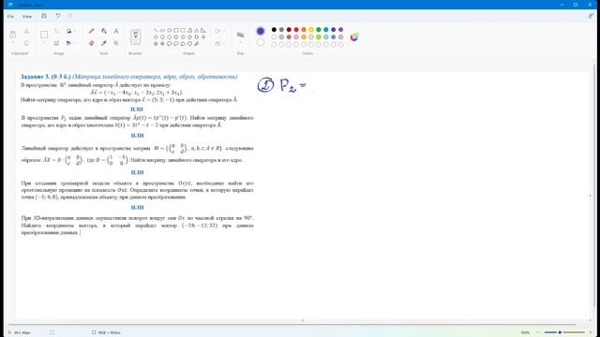Pick the Triangle shape
This screenshot has width=600, height=337.
[x=196, y=30]
